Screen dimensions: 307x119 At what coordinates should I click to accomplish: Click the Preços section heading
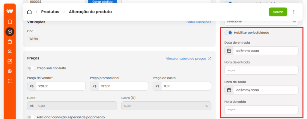tap(33, 58)
